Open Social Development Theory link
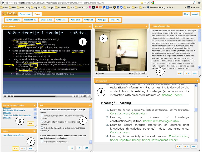The image size is (203, 153). tap(160, 140)
